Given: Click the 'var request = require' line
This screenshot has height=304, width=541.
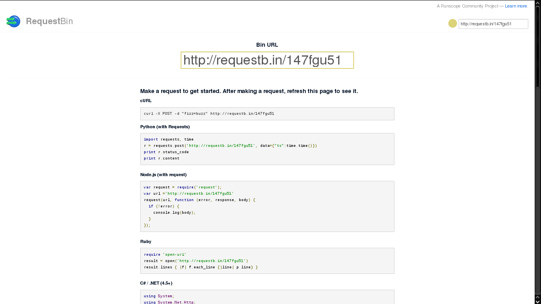Looking at the screenshot, I should click(x=183, y=187).
